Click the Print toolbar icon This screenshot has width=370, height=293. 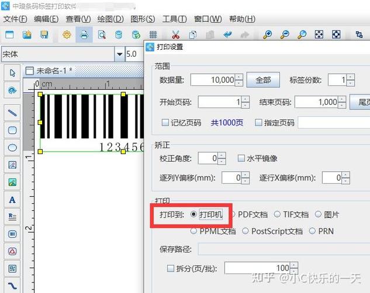pos(84,35)
